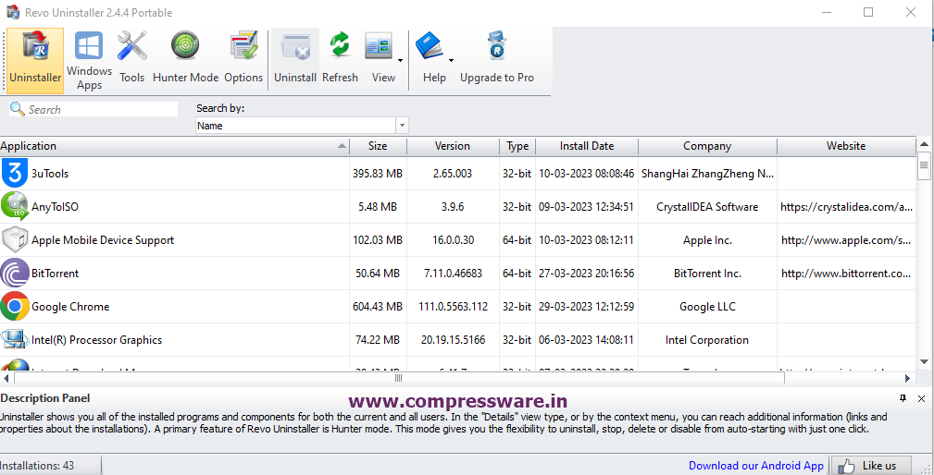Click the vertical scrollbar thumb

[924, 165]
